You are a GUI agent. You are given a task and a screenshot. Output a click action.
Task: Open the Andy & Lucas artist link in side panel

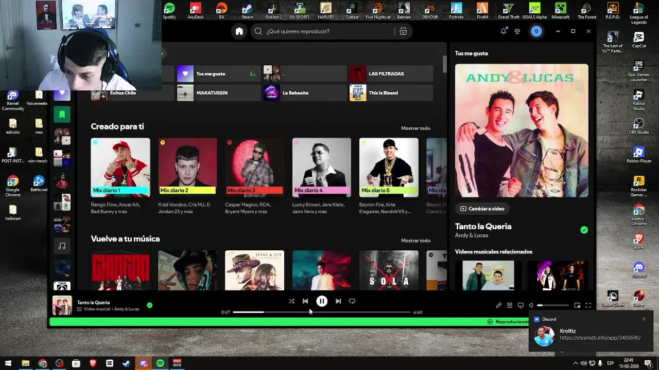click(x=472, y=235)
